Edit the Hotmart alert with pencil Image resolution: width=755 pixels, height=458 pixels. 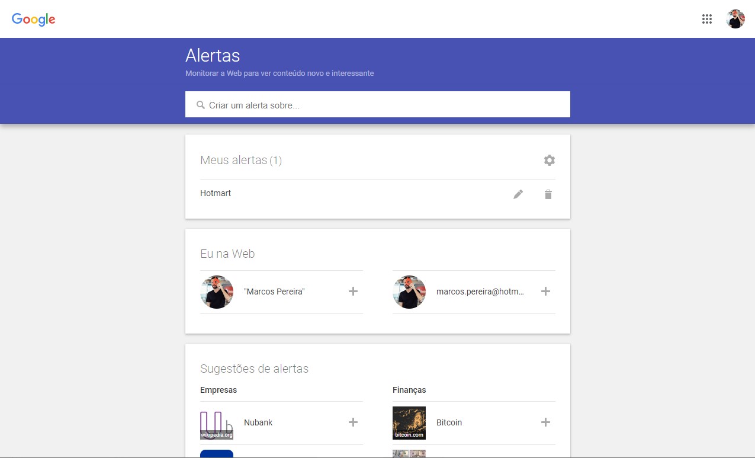point(518,194)
